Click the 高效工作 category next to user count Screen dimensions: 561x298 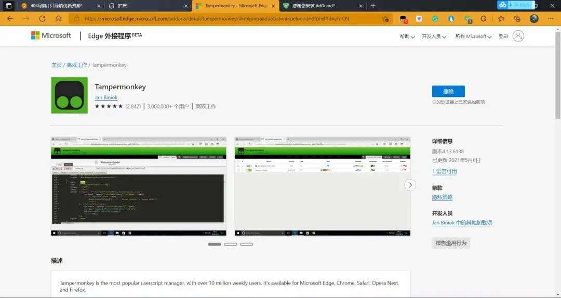coord(206,106)
